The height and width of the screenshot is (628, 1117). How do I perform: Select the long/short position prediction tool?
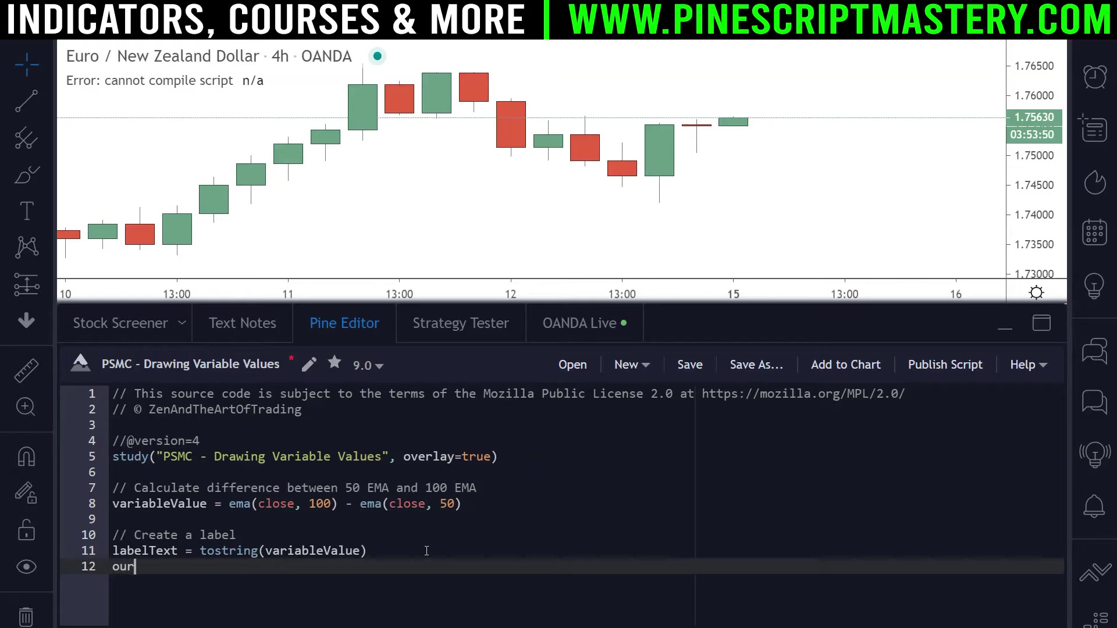pos(27,285)
